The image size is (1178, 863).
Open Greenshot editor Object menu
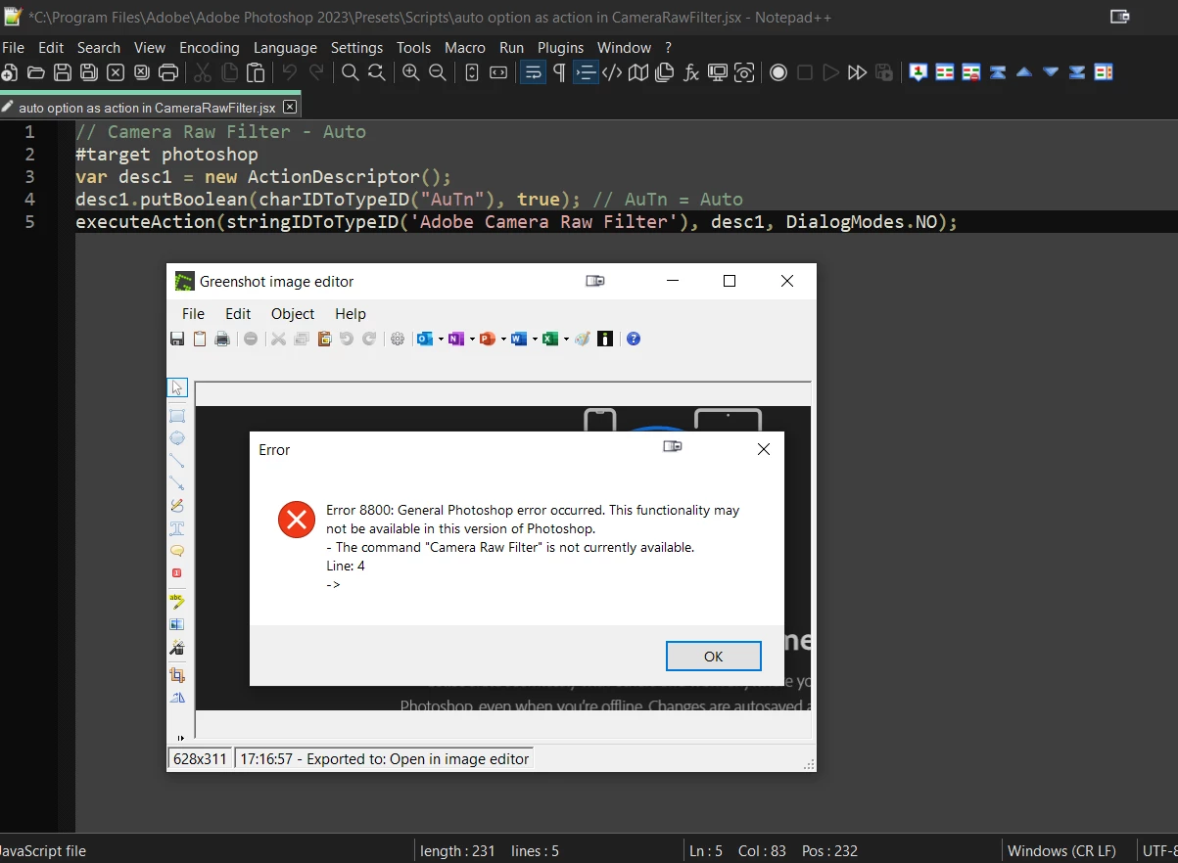(x=293, y=313)
